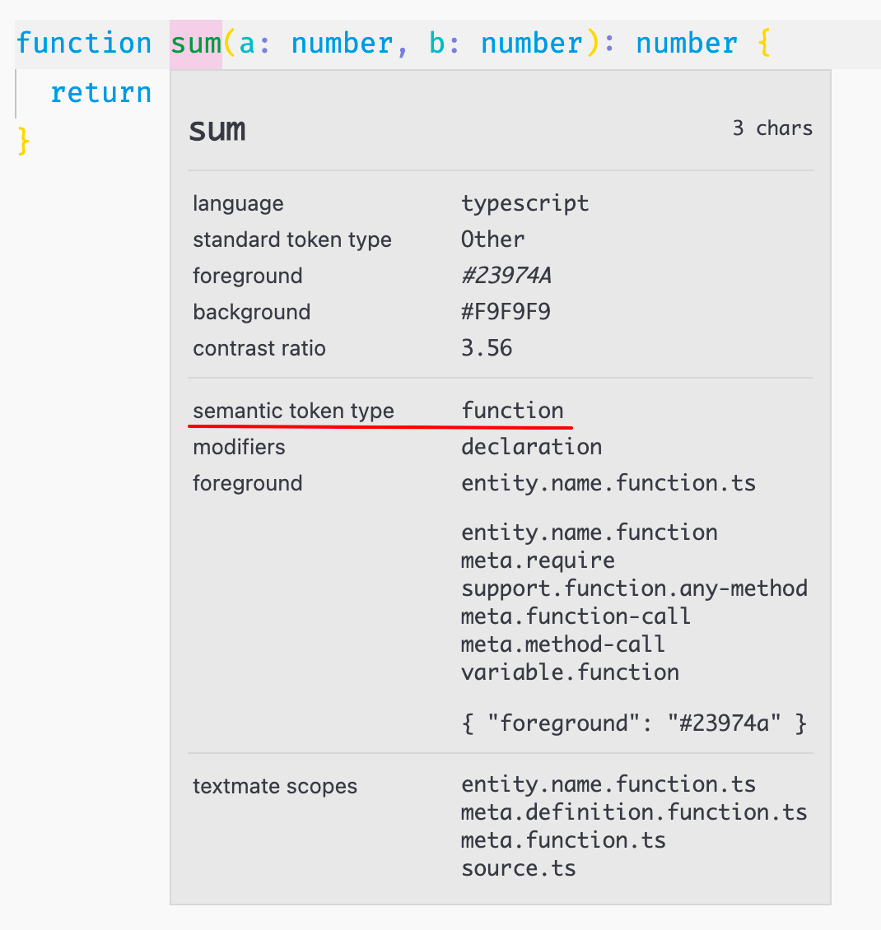Click the 'sum' heading in the inspector popup
The height and width of the screenshot is (930, 881).
[x=217, y=130]
